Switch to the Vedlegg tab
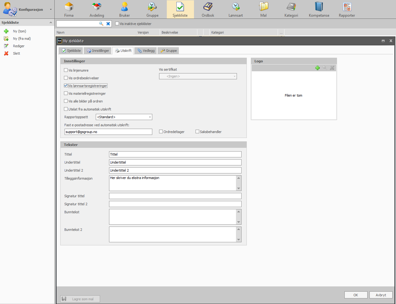Viewport: 396px width, 304px height. coord(146,51)
